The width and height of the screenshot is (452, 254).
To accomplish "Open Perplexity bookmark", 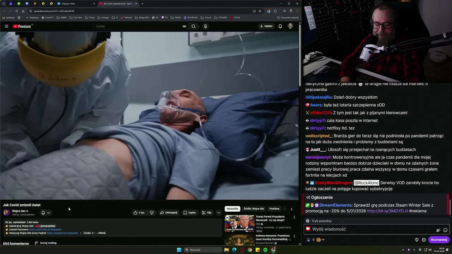I will (x=32, y=17).
